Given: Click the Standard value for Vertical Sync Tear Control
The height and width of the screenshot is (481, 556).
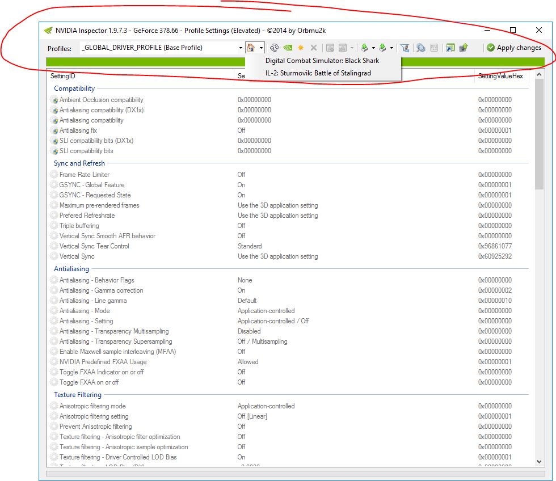Looking at the screenshot, I should (250, 246).
